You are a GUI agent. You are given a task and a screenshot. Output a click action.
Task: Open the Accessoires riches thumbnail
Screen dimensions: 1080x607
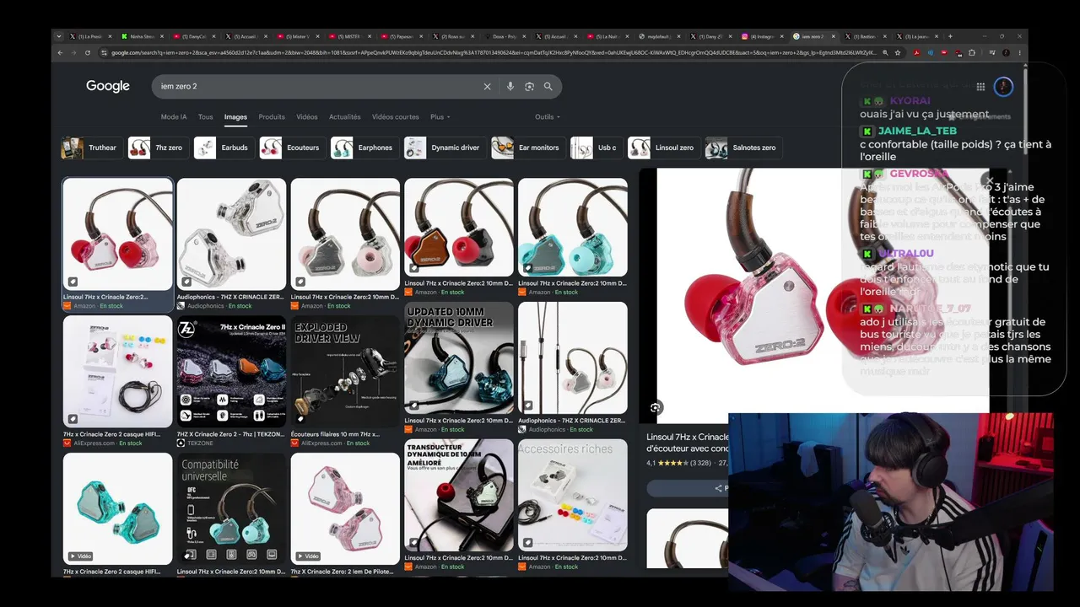573,495
